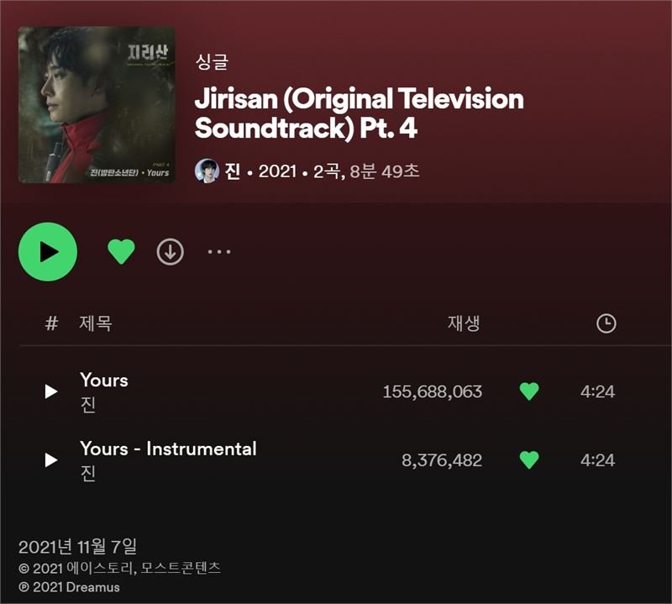Viewport: 672px width, 604px height.
Task: Select the Jirisan Soundtrack Pt. 4 album title
Action: pyautogui.click(x=360, y=113)
